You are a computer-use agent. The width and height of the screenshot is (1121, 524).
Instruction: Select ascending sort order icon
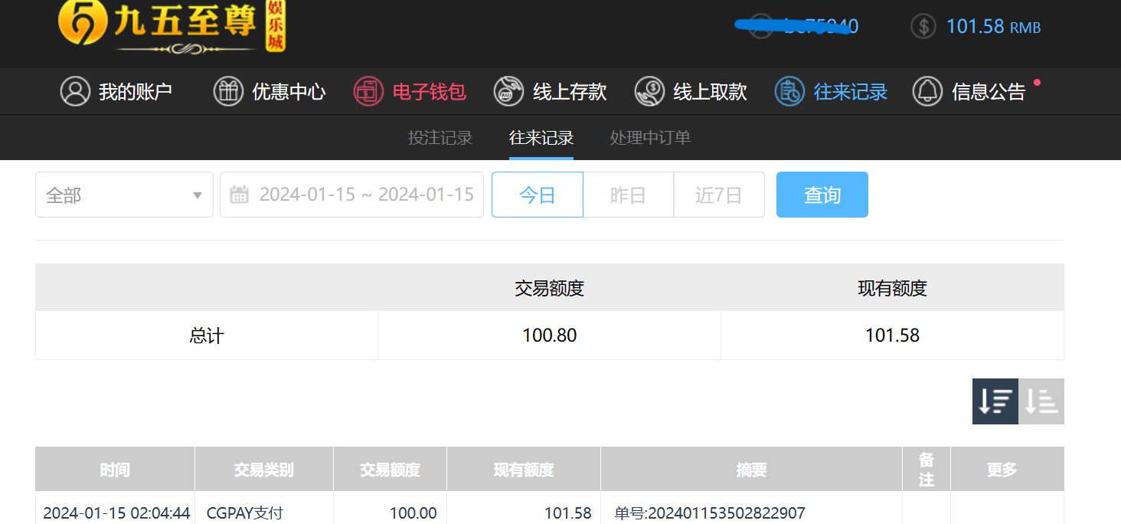pos(1041,401)
